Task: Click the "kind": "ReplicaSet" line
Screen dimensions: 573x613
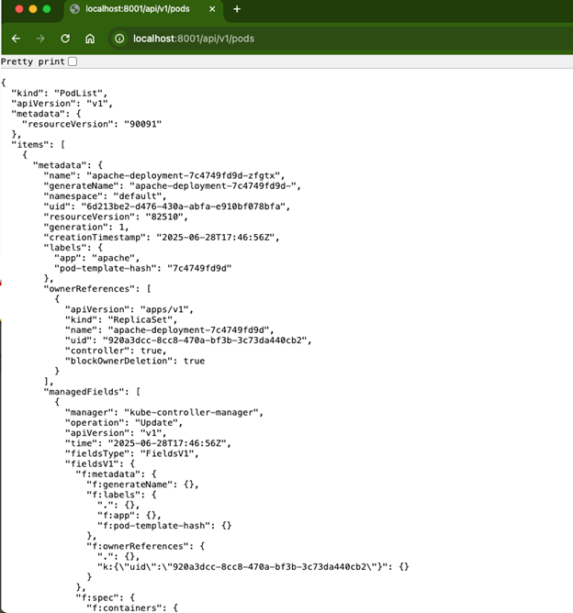Action: tap(121, 319)
